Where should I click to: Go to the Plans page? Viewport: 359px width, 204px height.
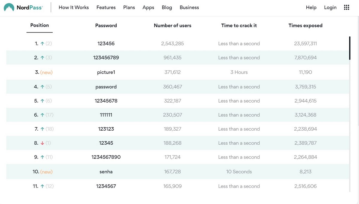[x=129, y=7]
